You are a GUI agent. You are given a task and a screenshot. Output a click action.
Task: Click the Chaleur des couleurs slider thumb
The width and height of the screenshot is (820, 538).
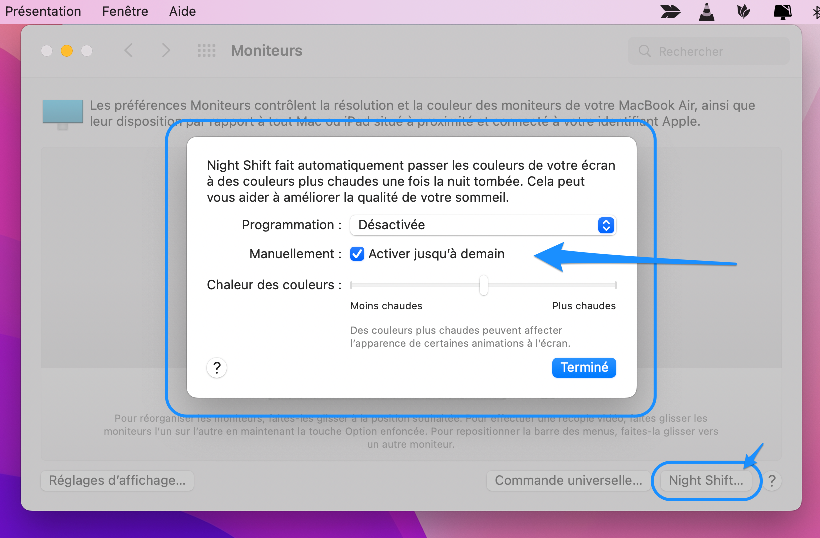coord(483,285)
